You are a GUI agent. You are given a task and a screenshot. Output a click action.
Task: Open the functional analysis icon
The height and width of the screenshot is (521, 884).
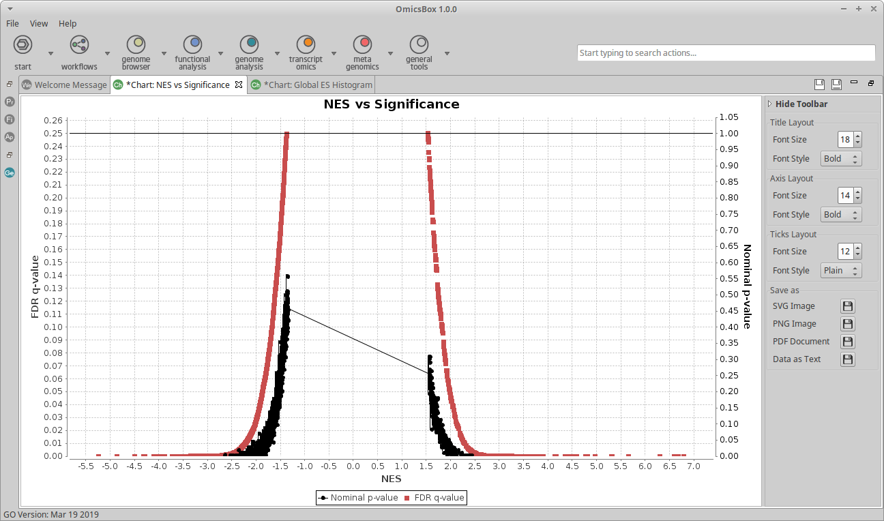(192, 45)
